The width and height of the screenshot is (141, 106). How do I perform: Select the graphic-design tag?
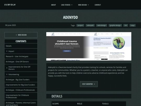(115, 25)
